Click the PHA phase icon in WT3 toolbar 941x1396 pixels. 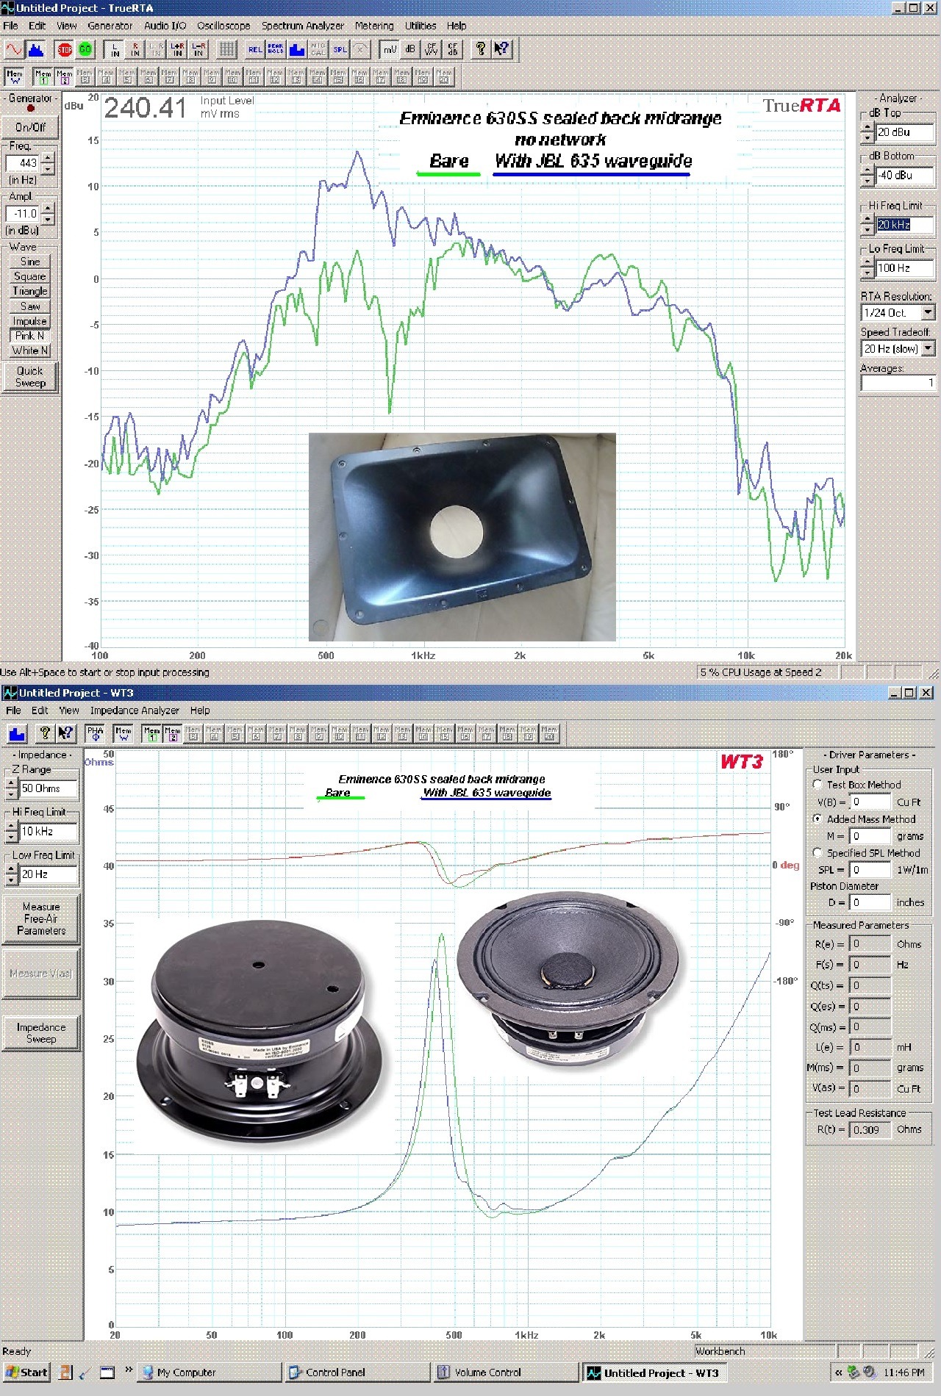click(x=95, y=733)
